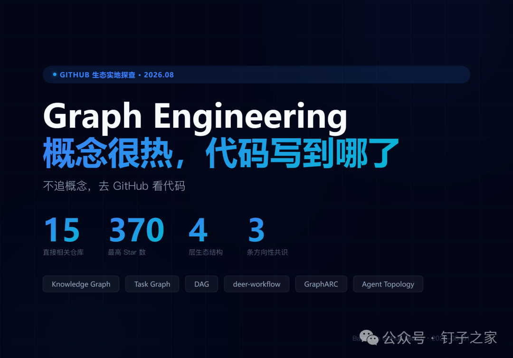Click the 直接相关仓库 label

tap(64, 253)
